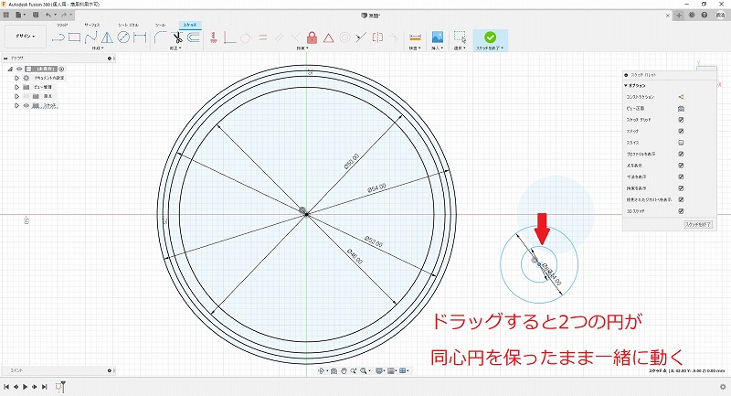Apply the Parallel constraint
731x396 pixels.
(280, 37)
